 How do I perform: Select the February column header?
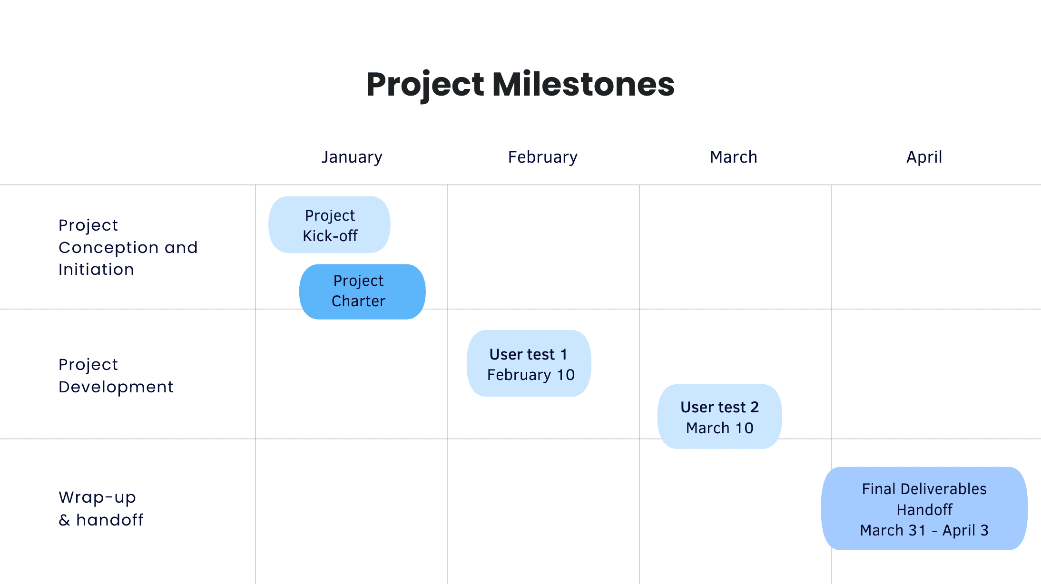[542, 157]
